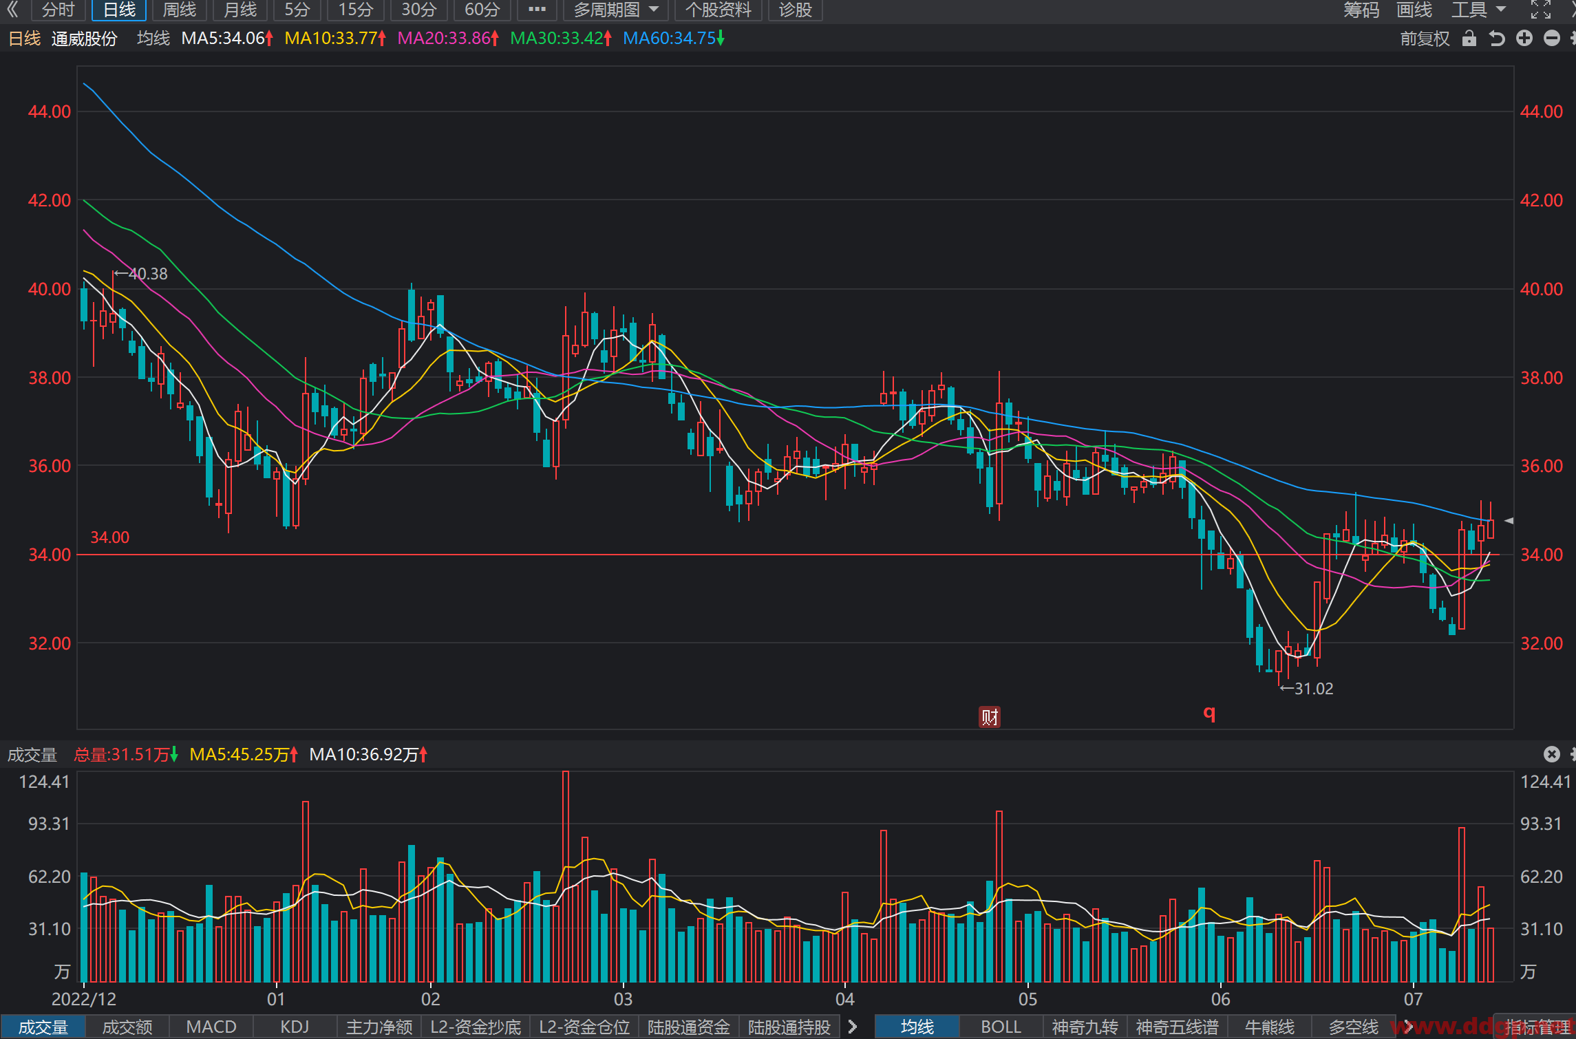Click the quarterly q marker on chart

coord(1209,713)
